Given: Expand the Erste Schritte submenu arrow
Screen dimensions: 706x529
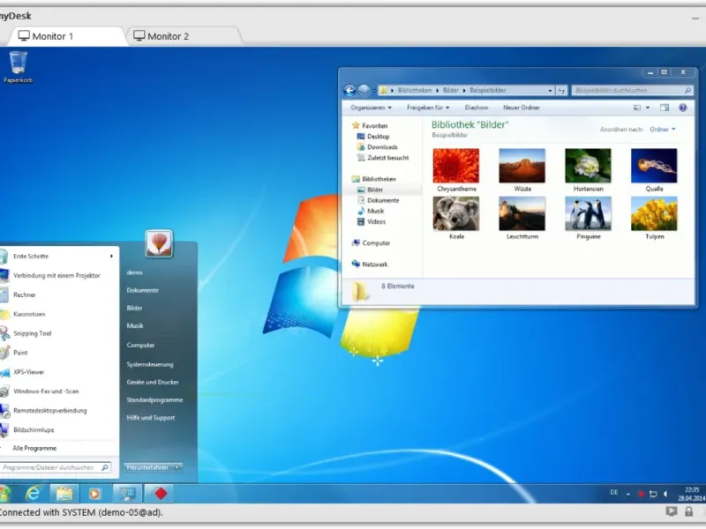Looking at the screenshot, I should (111, 256).
